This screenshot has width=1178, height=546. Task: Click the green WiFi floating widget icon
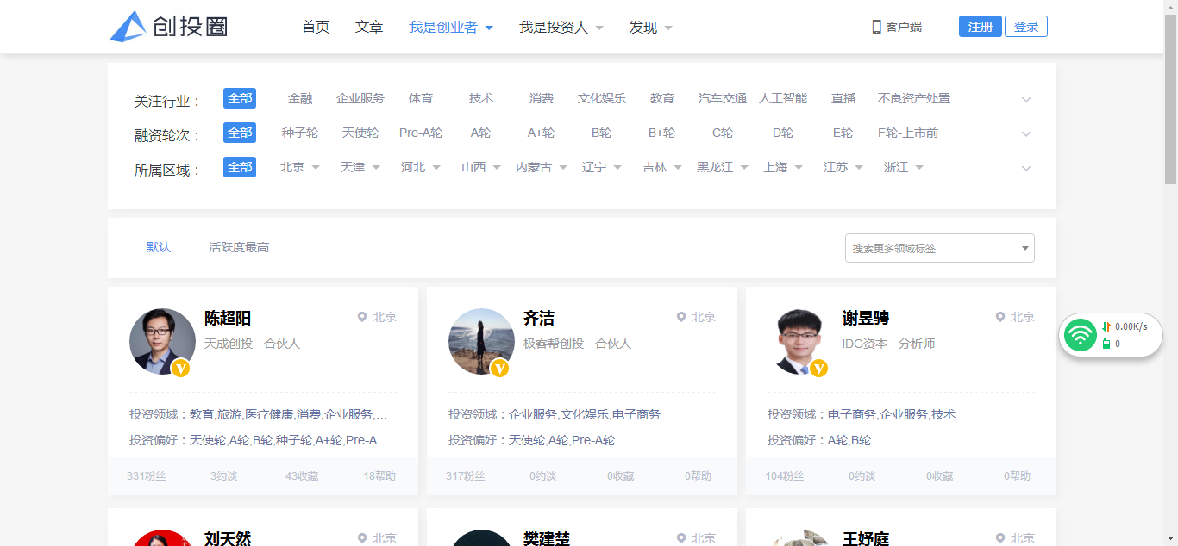(1080, 335)
